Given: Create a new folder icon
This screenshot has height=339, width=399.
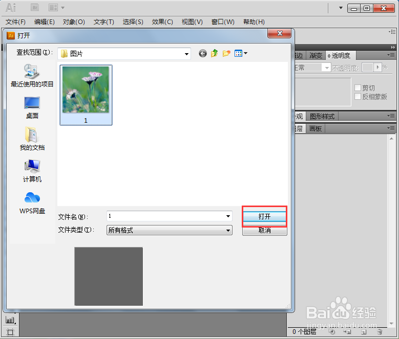Looking at the screenshot, I should pos(226,53).
